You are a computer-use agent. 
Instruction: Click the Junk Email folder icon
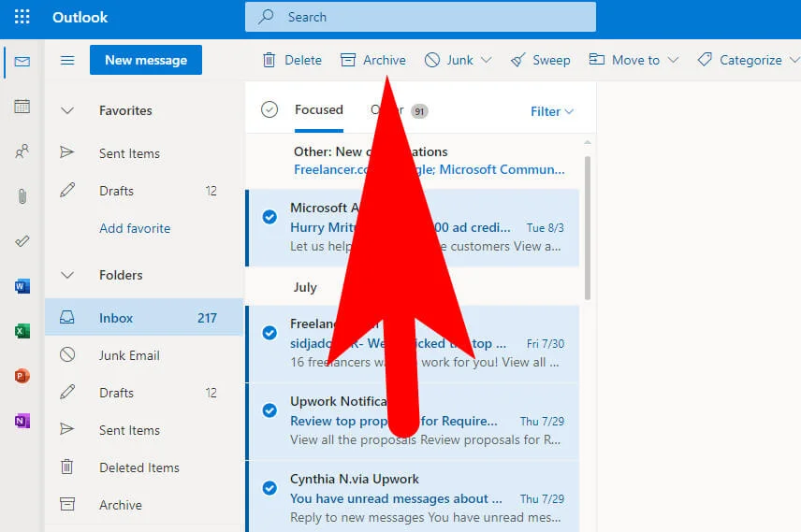point(67,354)
